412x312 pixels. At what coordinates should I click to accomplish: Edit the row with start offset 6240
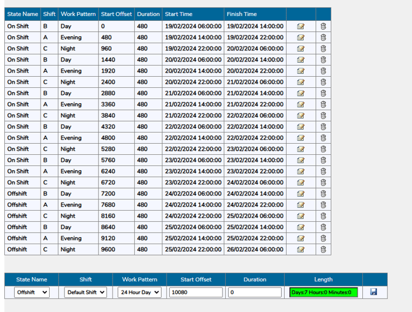pyautogui.click(x=301, y=171)
